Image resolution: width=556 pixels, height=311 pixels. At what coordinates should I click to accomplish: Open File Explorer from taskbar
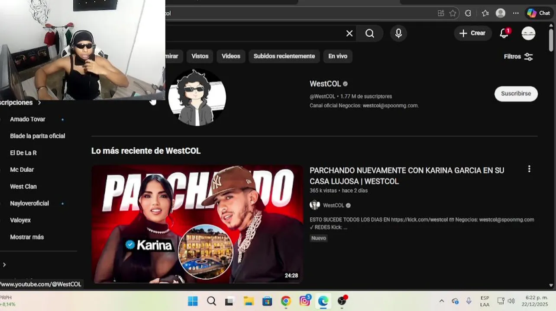coord(248,301)
